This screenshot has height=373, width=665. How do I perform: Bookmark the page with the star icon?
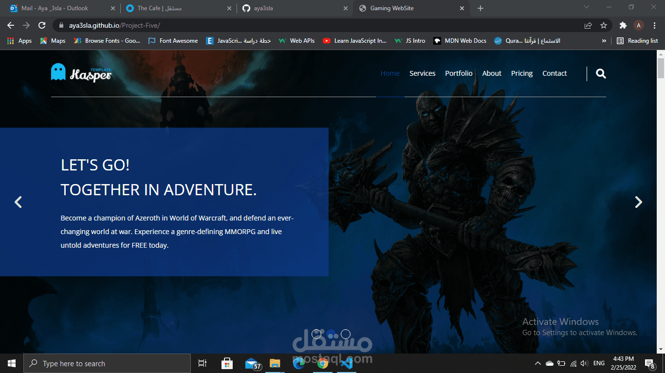coord(604,25)
